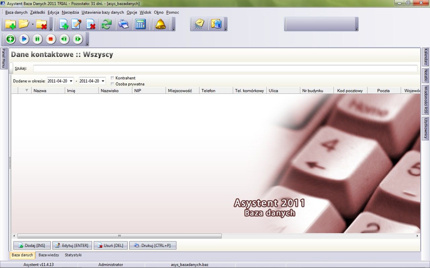Viewport: 430px width, 268px height.
Task: Click the edit record pencil icon
Action: pyautogui.click(x=77, y=24)
